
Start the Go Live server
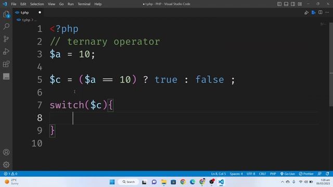pos(287,174)
